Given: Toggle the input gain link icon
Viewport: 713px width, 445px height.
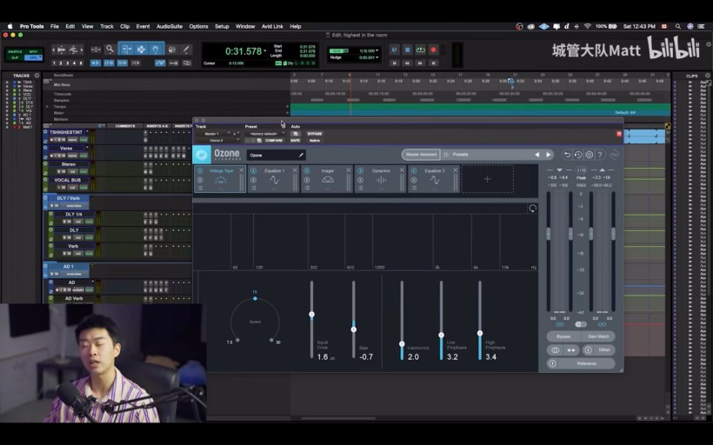Looking at the screenshot, I should [560, 324].
